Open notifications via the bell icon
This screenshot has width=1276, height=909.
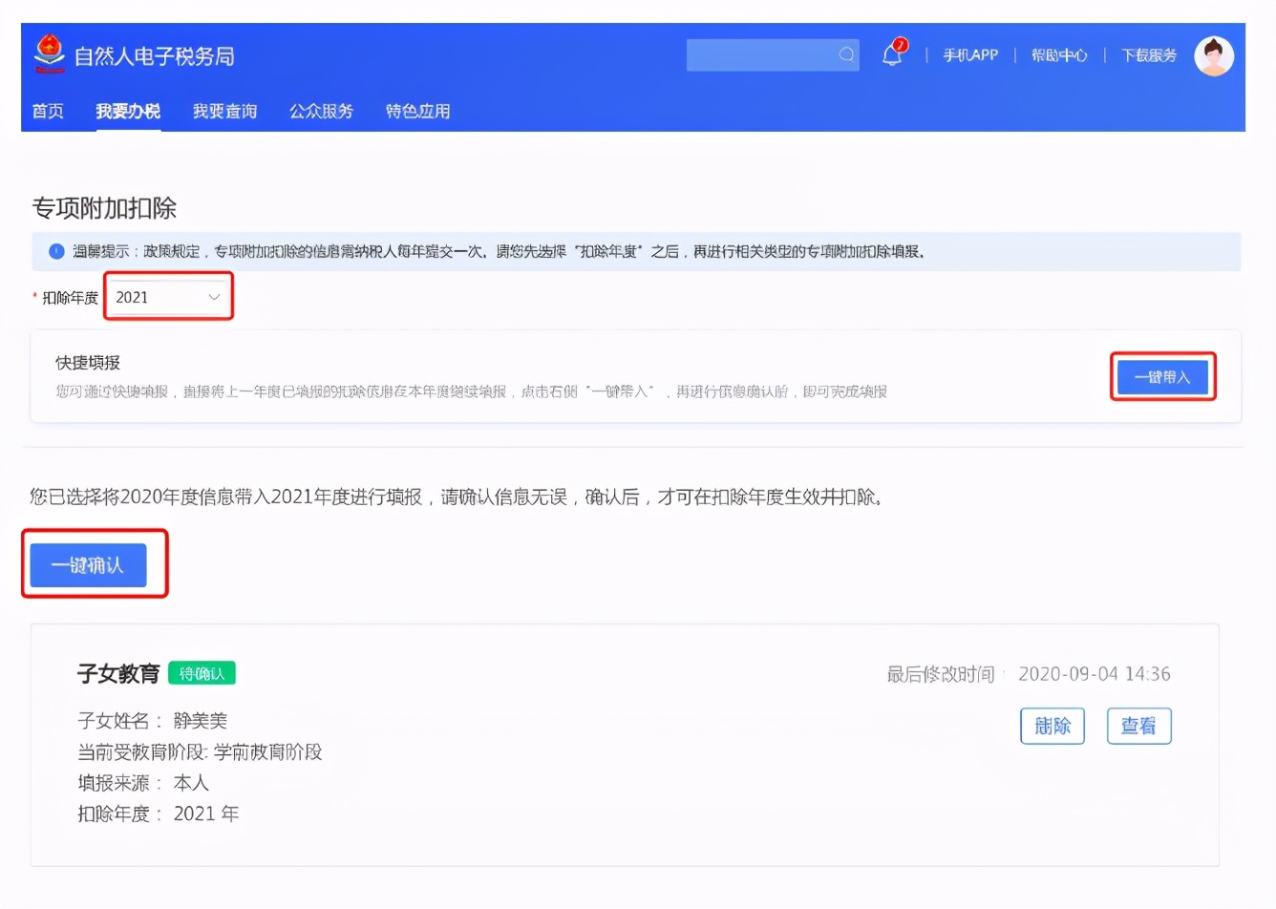pos(892,54)
